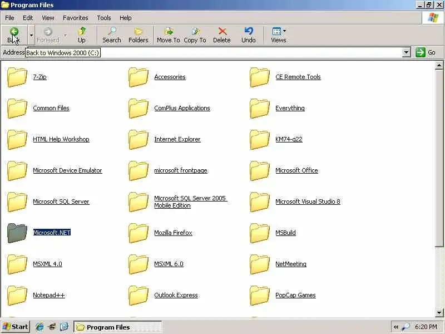Screen dimensions: 445x334
Task: Click the Outlook Express folder name
Action: [176, 295]
